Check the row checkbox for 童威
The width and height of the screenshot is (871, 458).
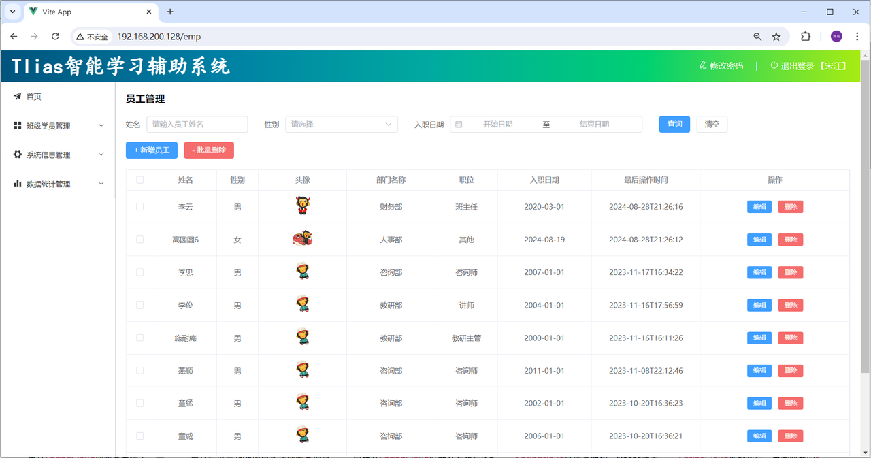click(140, 436)
